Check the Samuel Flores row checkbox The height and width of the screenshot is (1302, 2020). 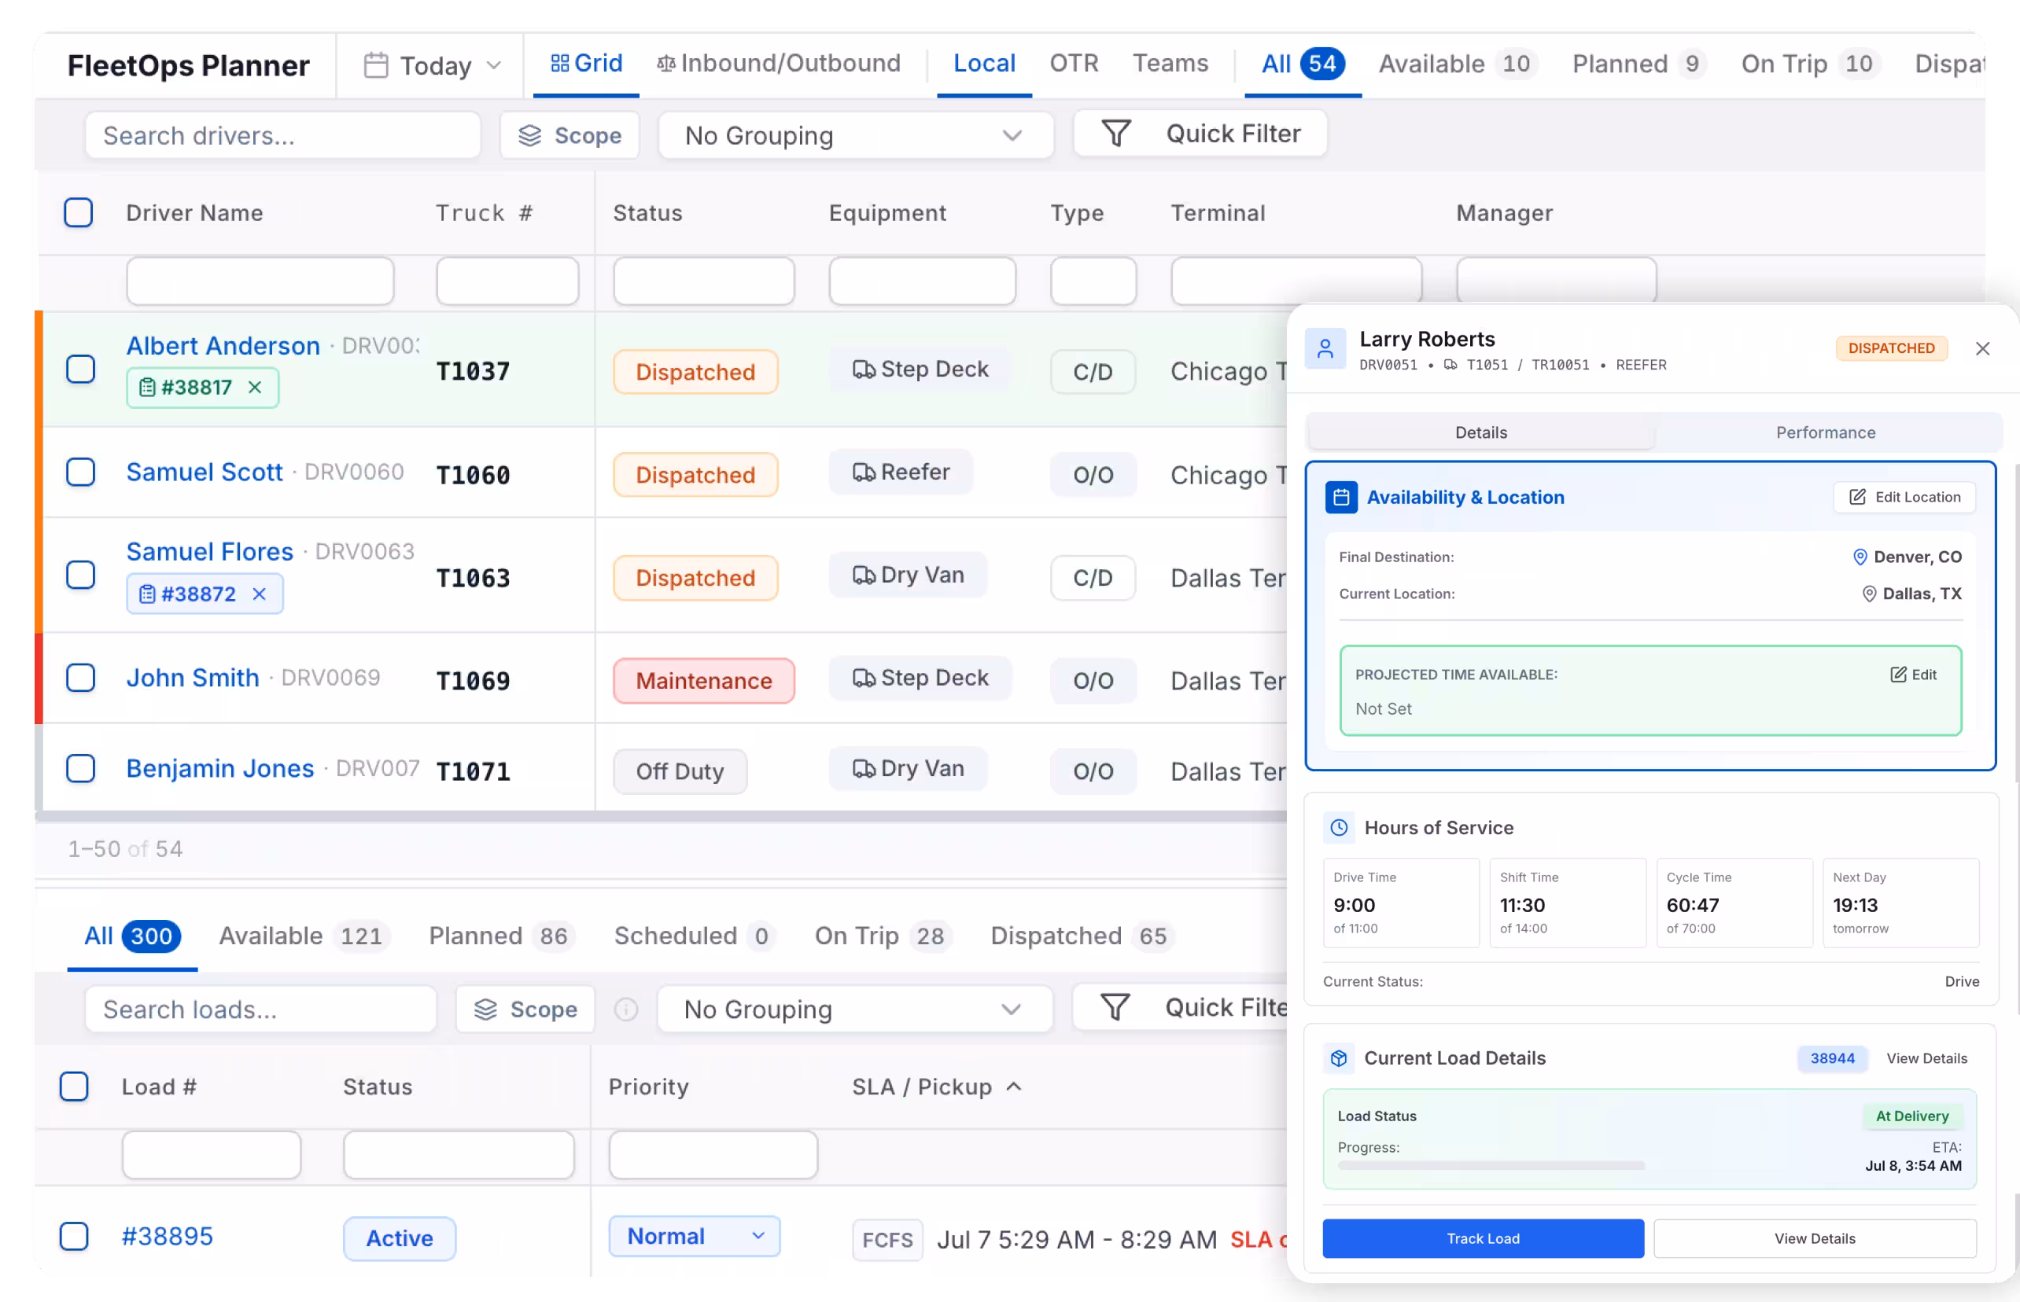tap(80, 575)
